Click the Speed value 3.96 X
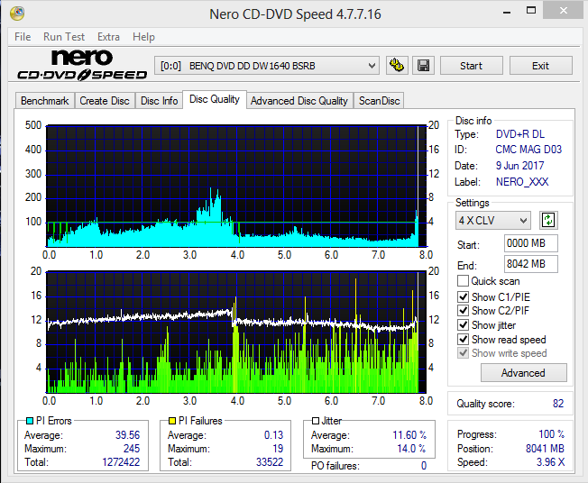This screenshot has width=588, height=483. pyautogui.click(x=550, y=461)
